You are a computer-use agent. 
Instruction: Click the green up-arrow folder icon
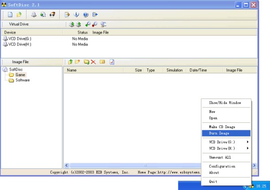point(70,62)
